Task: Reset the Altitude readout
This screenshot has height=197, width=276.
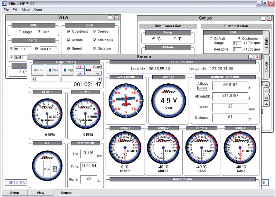Action: [203, 88]
